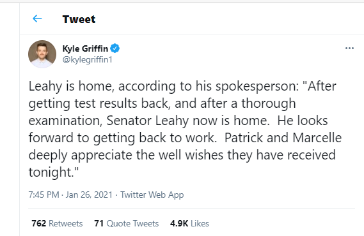Click the Quote Tweets count number 71
364x236 pixels.
click(x=99, y=223)
